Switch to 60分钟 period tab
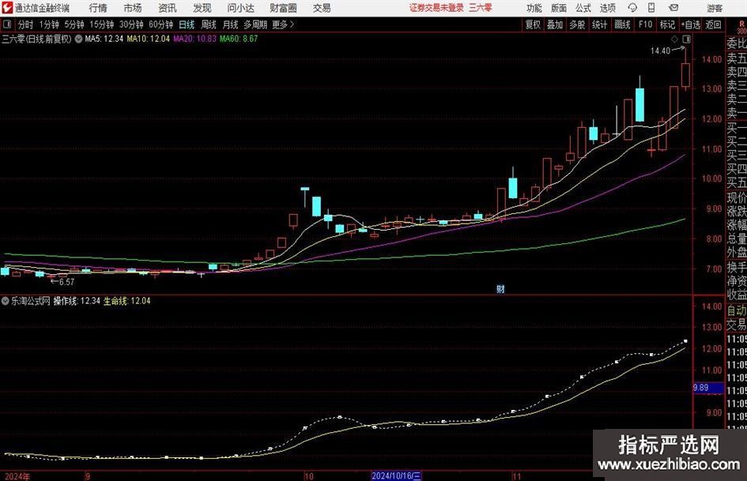Viewport: 747px width, 481px height. pyautogui.click(x=160, y=24)
